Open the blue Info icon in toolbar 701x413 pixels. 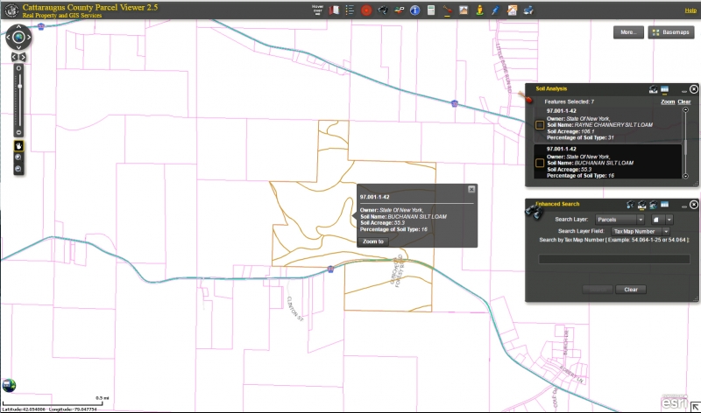pyautogui.click(x=414, y=10)
